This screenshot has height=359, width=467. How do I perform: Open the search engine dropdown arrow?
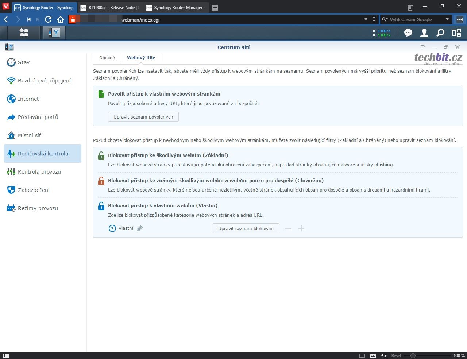click(x=447, y=19)
